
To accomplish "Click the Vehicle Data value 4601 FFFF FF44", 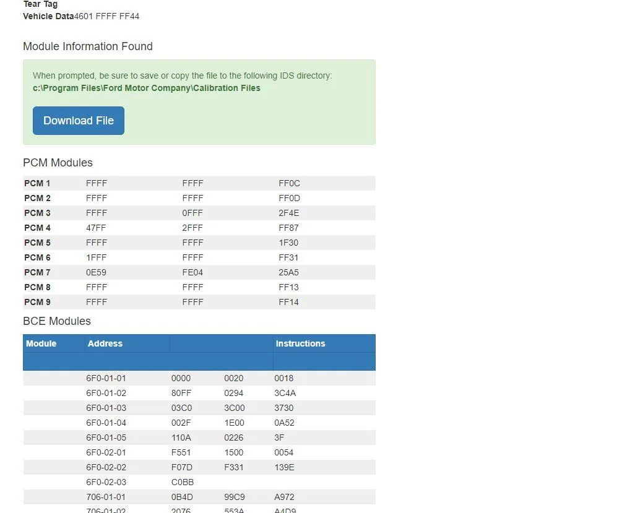I will coord(106,17).
